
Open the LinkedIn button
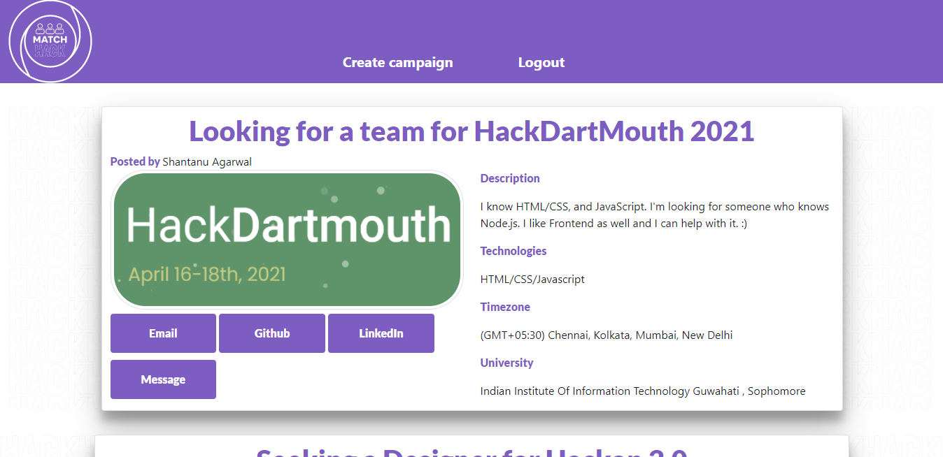click(381, 333)
